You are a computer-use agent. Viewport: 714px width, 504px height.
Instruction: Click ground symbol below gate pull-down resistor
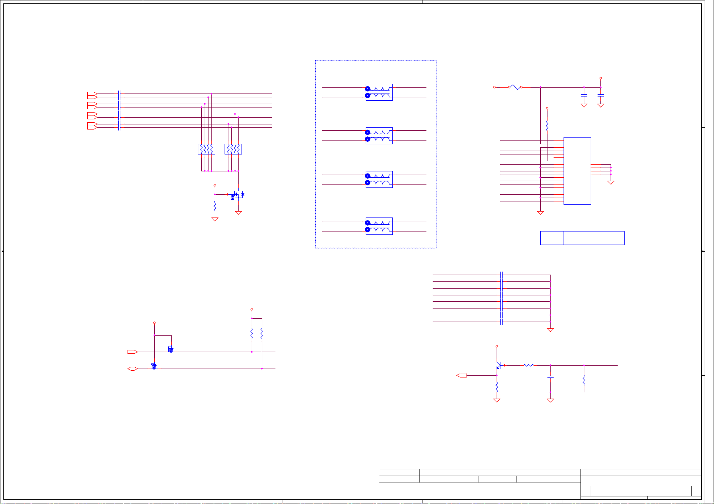(x=215, y=219)
